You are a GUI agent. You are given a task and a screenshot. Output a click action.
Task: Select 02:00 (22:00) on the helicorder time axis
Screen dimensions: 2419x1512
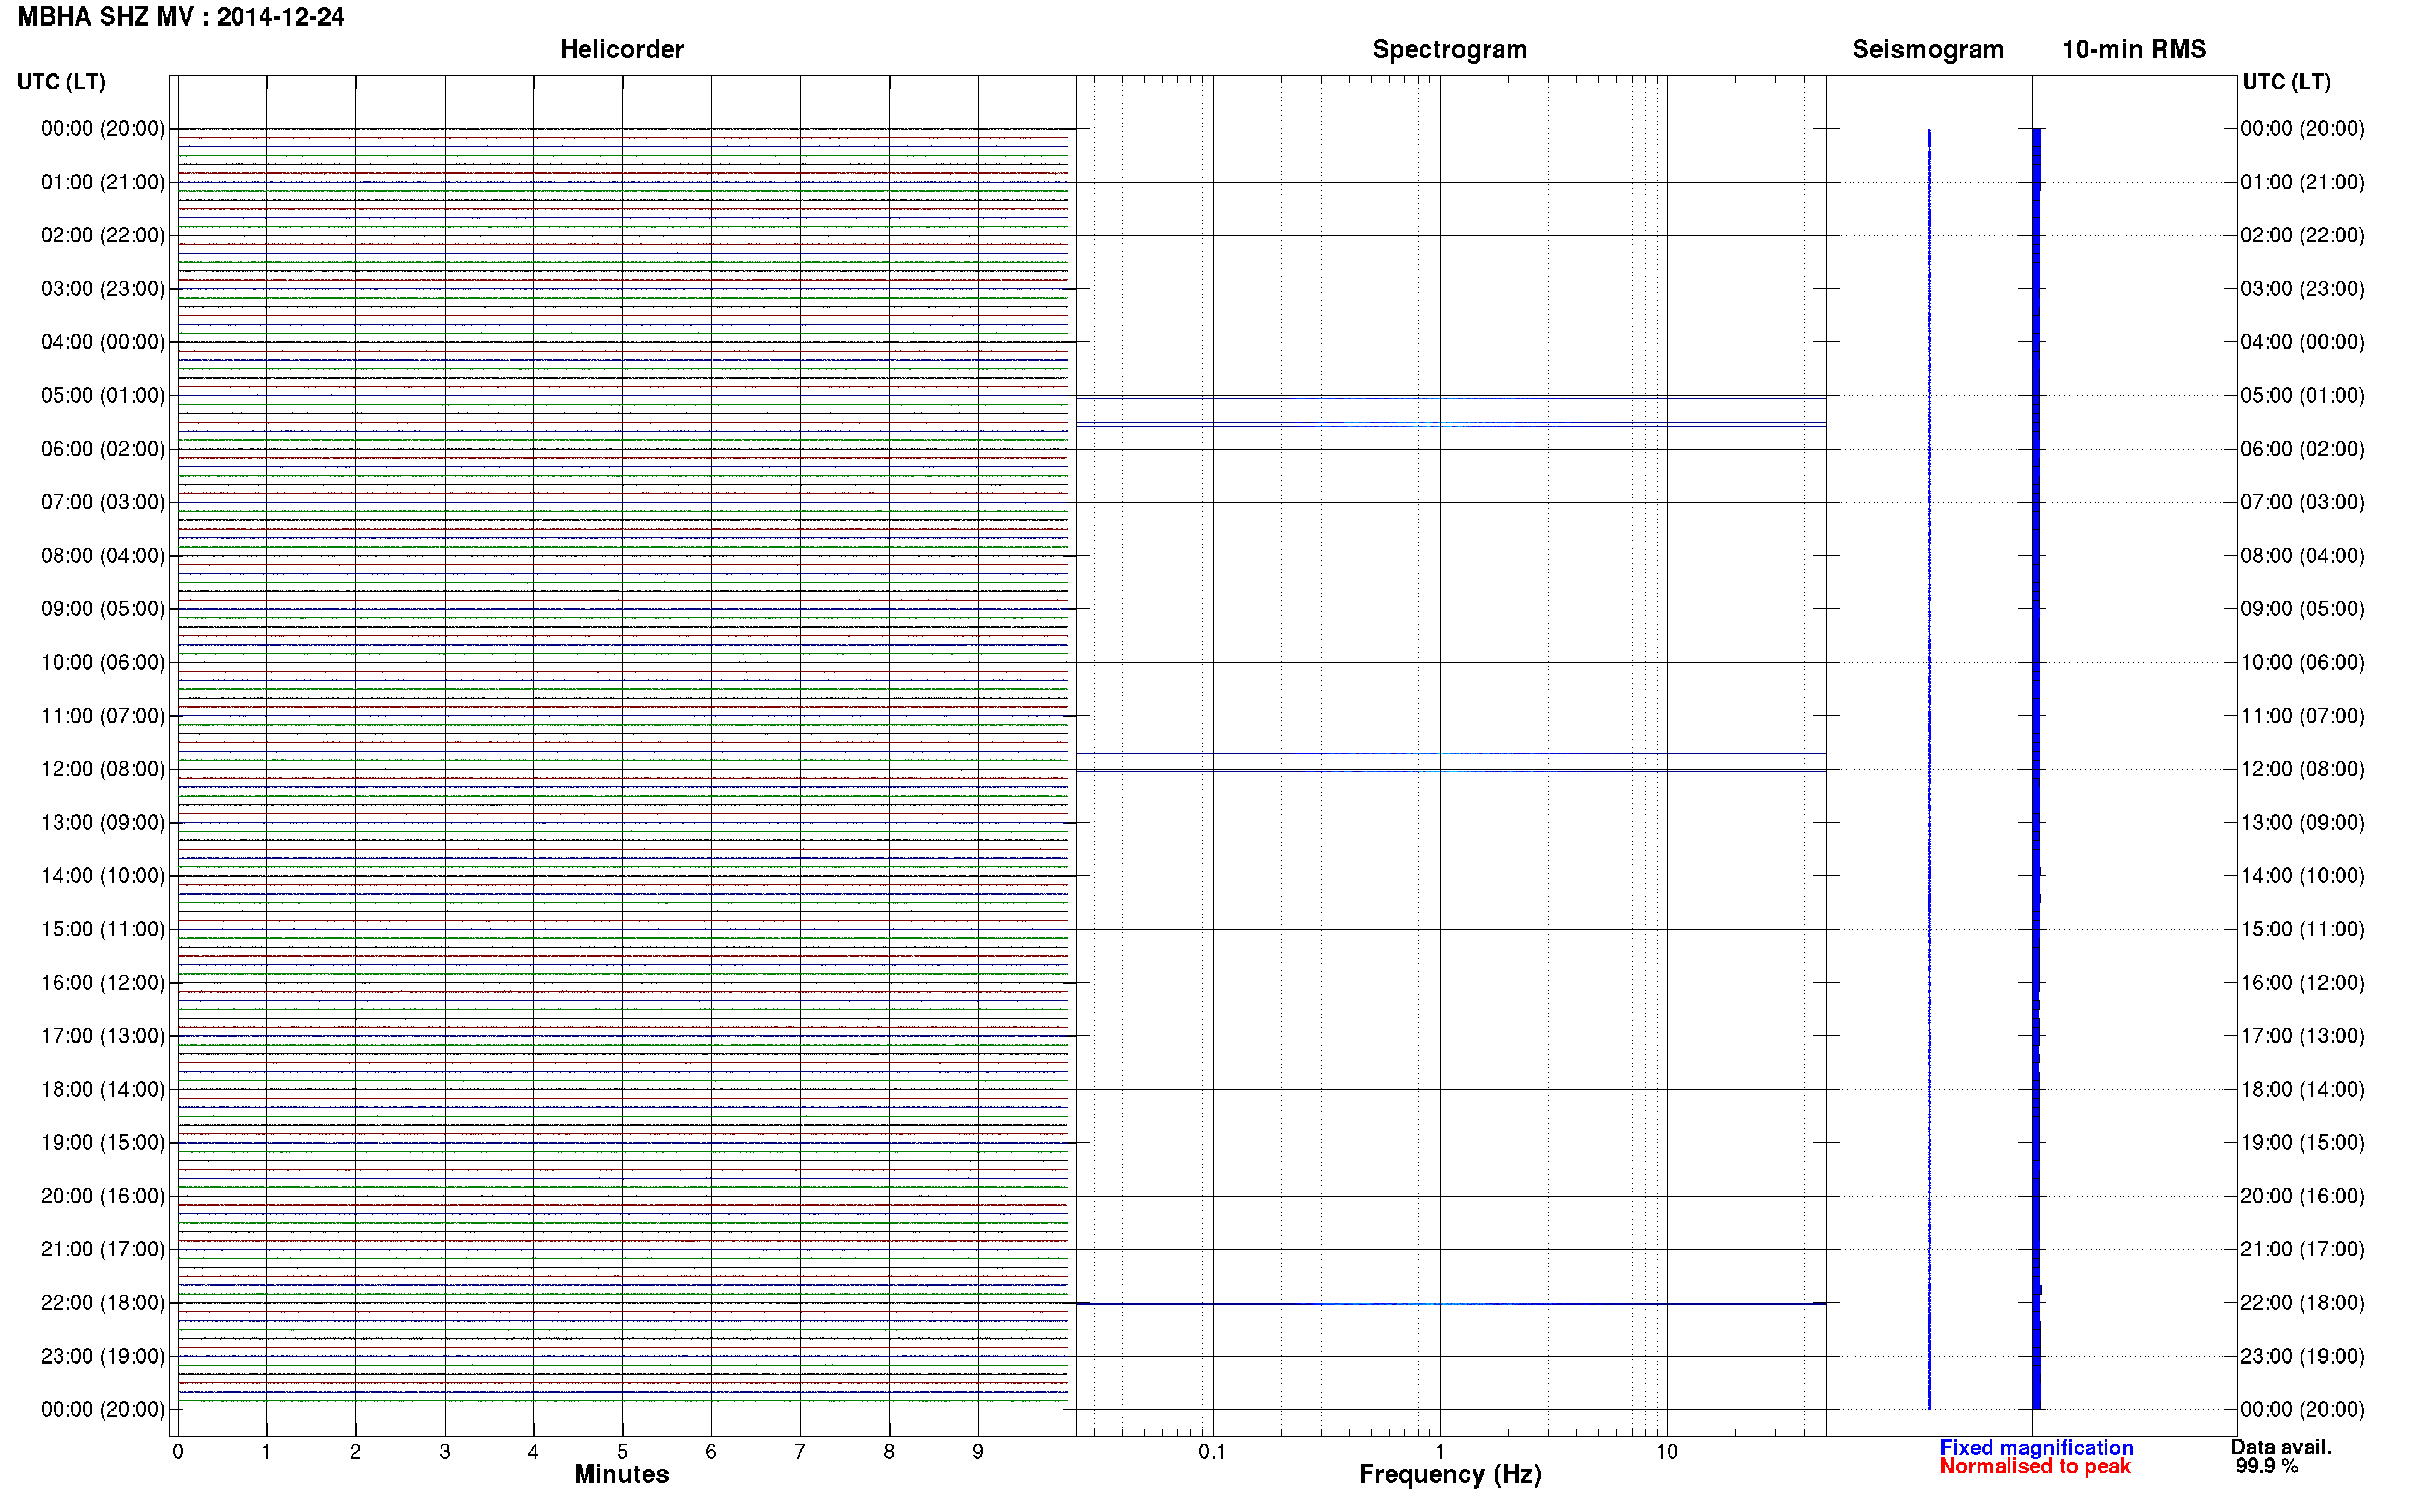coord(103,235)
